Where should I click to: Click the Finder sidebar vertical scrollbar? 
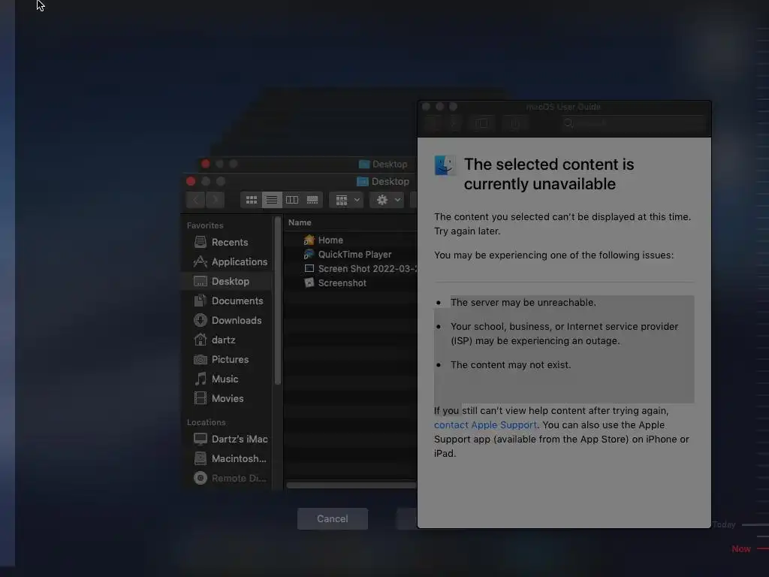pyautogui.click(x=278, y=301)
